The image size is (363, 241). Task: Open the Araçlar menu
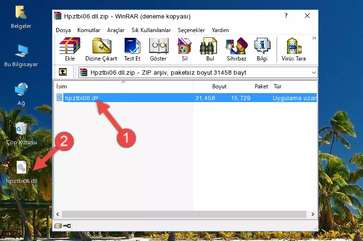coord(116,30)
